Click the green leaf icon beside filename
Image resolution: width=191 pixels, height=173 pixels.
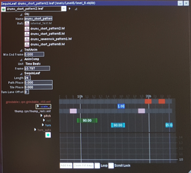(x=3, y=9)
